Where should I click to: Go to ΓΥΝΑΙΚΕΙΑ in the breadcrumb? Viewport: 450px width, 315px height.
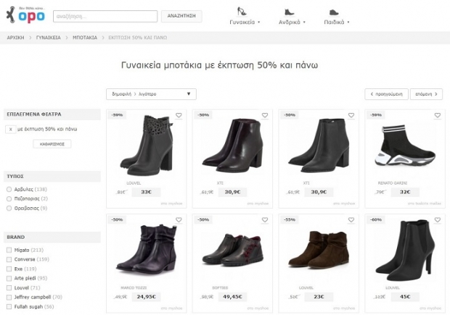click(x=48, y=38)
